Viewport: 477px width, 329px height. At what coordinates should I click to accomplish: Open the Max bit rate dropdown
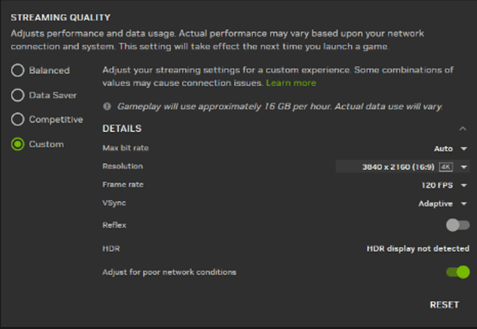(451, 148)
